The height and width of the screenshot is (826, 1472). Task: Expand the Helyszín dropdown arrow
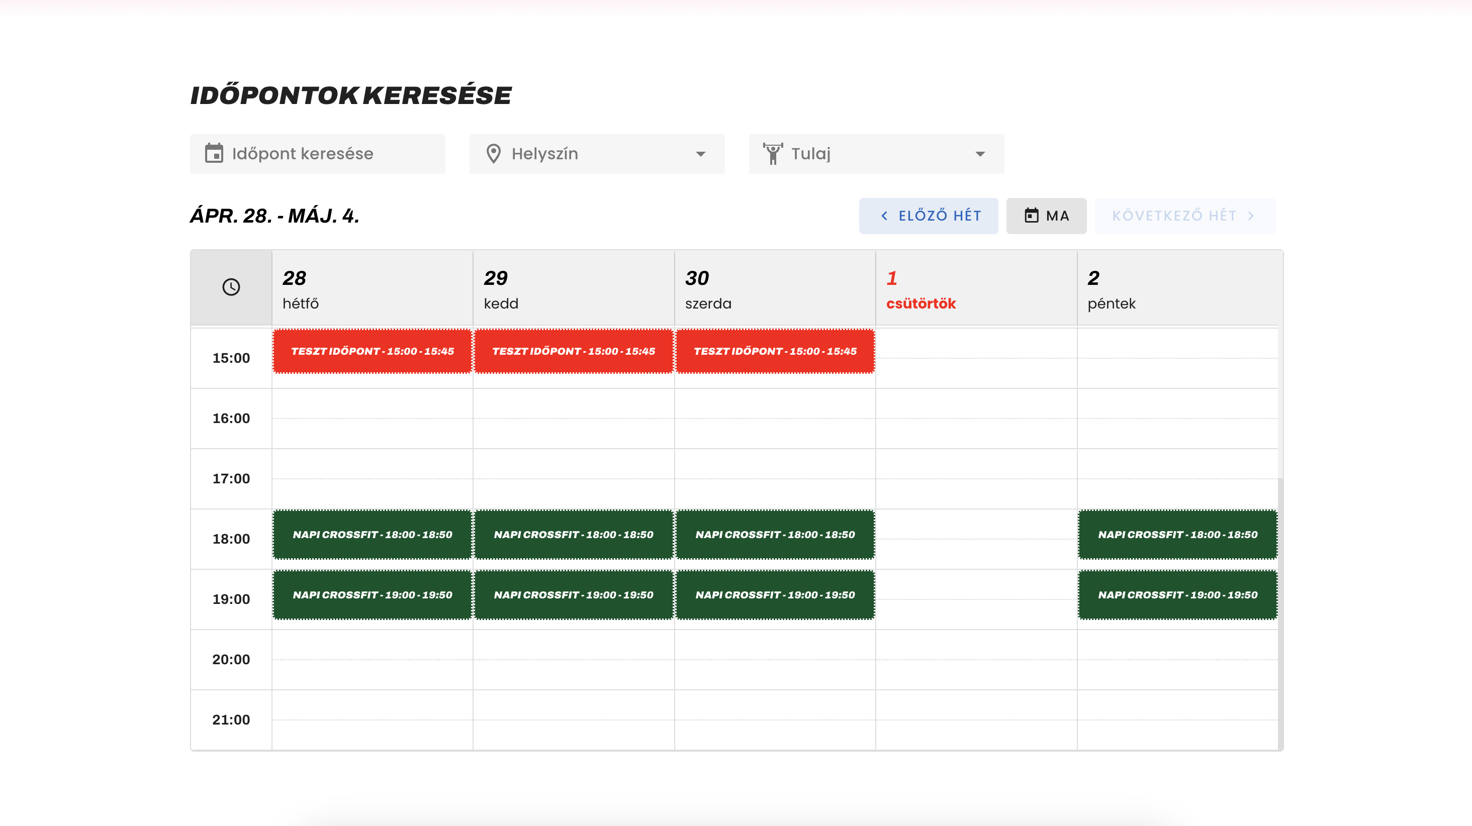(x=701, y=154)
